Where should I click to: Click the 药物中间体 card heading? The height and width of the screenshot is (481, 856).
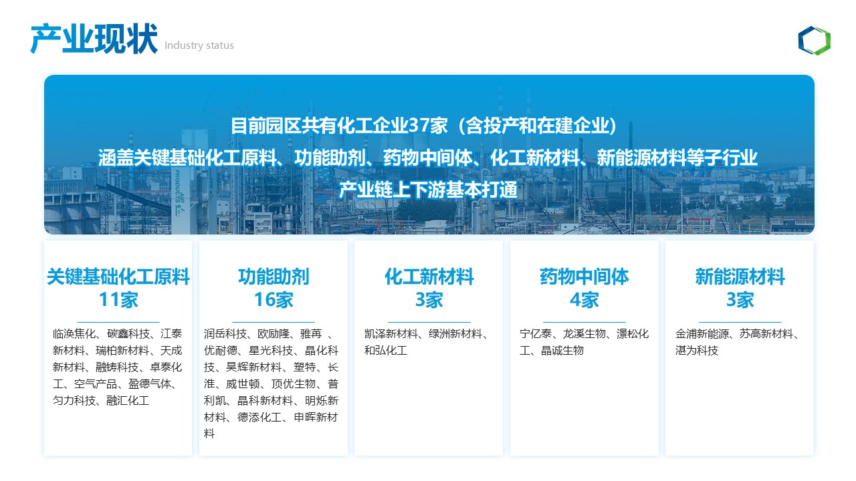[584, 277]
